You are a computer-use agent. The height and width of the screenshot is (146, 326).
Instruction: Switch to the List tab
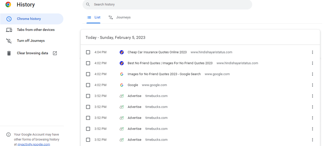tap(93, 18)
